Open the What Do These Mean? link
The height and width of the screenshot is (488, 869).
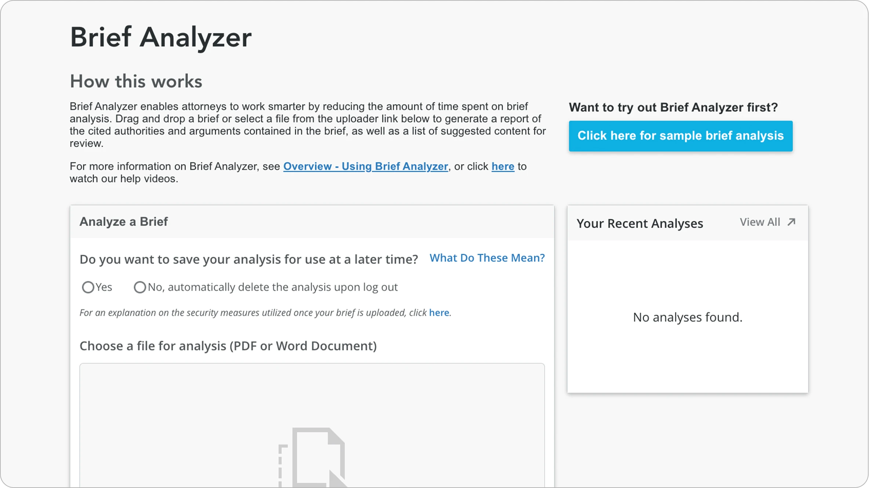coord(487,258)
